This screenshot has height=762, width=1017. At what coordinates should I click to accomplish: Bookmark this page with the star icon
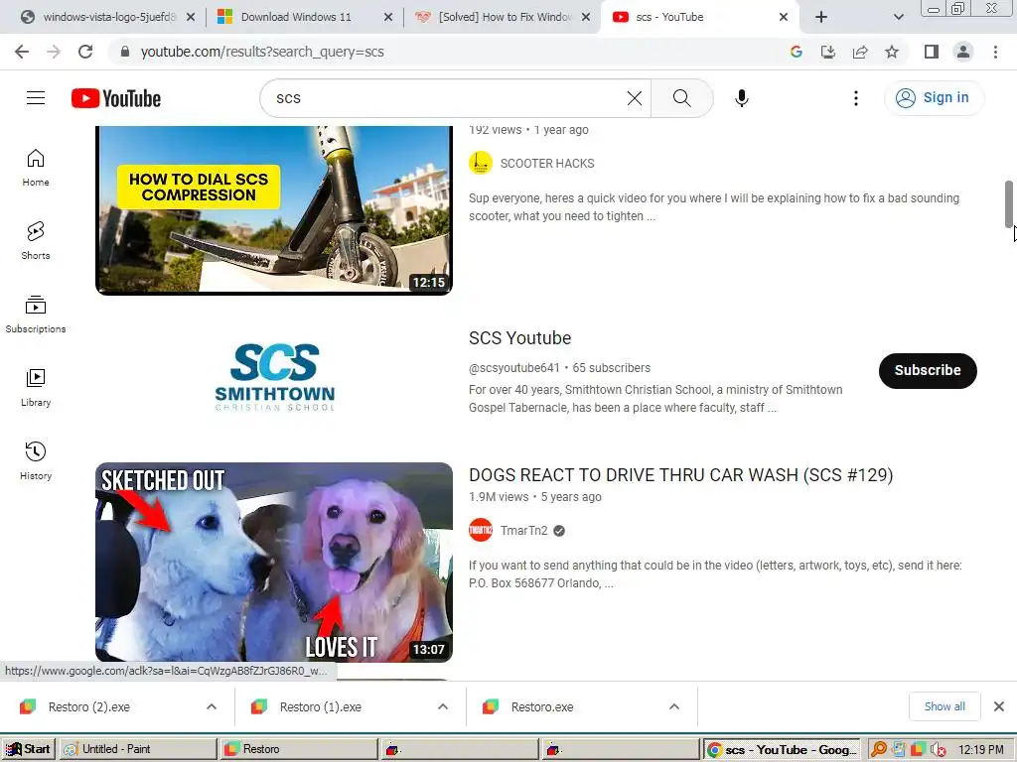(892, 52)
